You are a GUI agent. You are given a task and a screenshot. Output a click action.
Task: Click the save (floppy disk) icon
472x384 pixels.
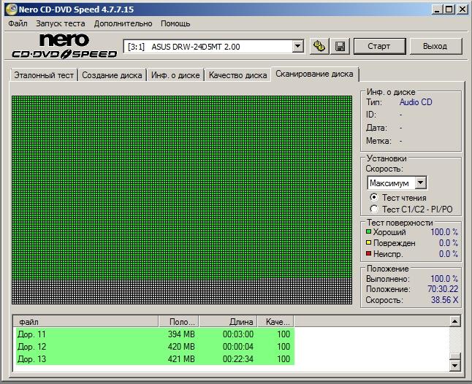coord(340,46)
